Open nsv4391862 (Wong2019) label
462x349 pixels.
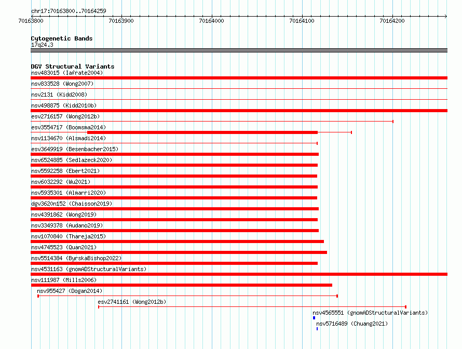(x=64, y=214)
